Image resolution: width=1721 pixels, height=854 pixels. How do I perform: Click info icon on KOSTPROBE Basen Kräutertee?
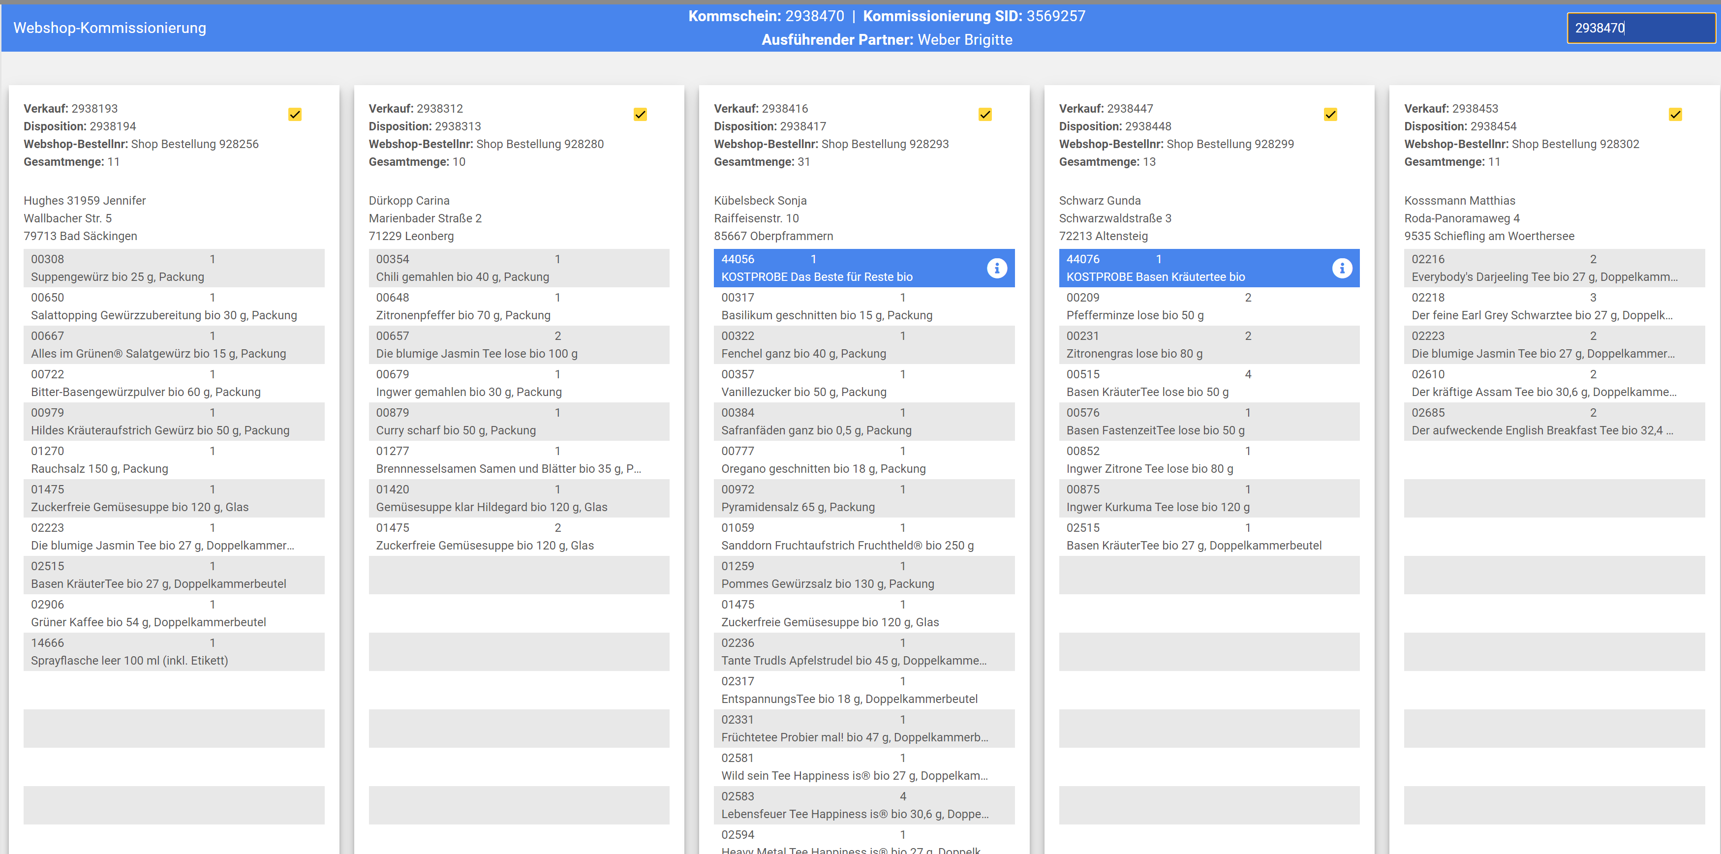coord(1342,268)
